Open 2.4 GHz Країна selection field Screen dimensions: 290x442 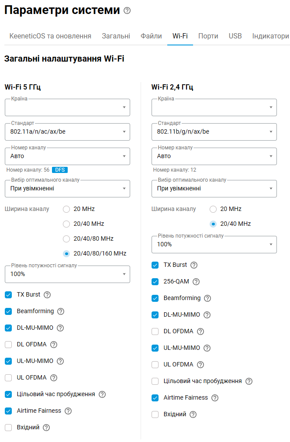point(214,107)
